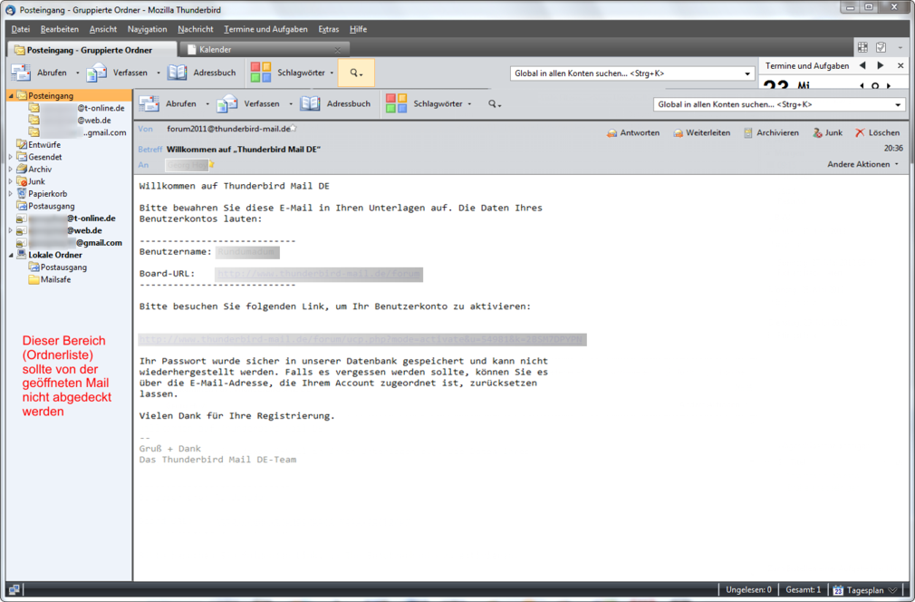Select the Junk folder
The image size is (915, 602).
[x=37, y=181]
